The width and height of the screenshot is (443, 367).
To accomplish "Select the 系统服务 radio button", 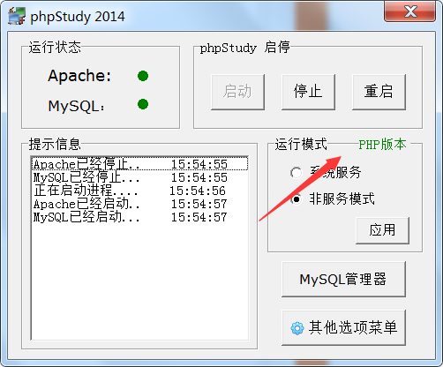I will point(297,172).
